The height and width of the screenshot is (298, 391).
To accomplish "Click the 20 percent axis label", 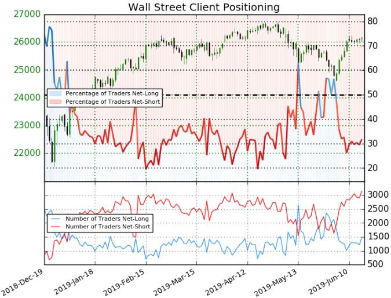I will pyautogui.click(x=372, y=168).
